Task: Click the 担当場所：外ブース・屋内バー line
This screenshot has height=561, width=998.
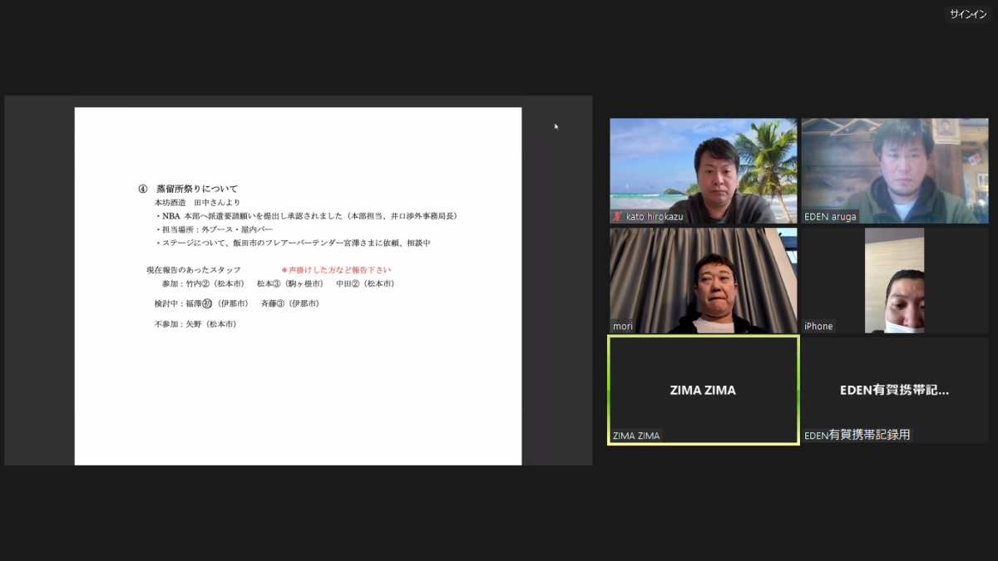Action: (x=215, y=229)
